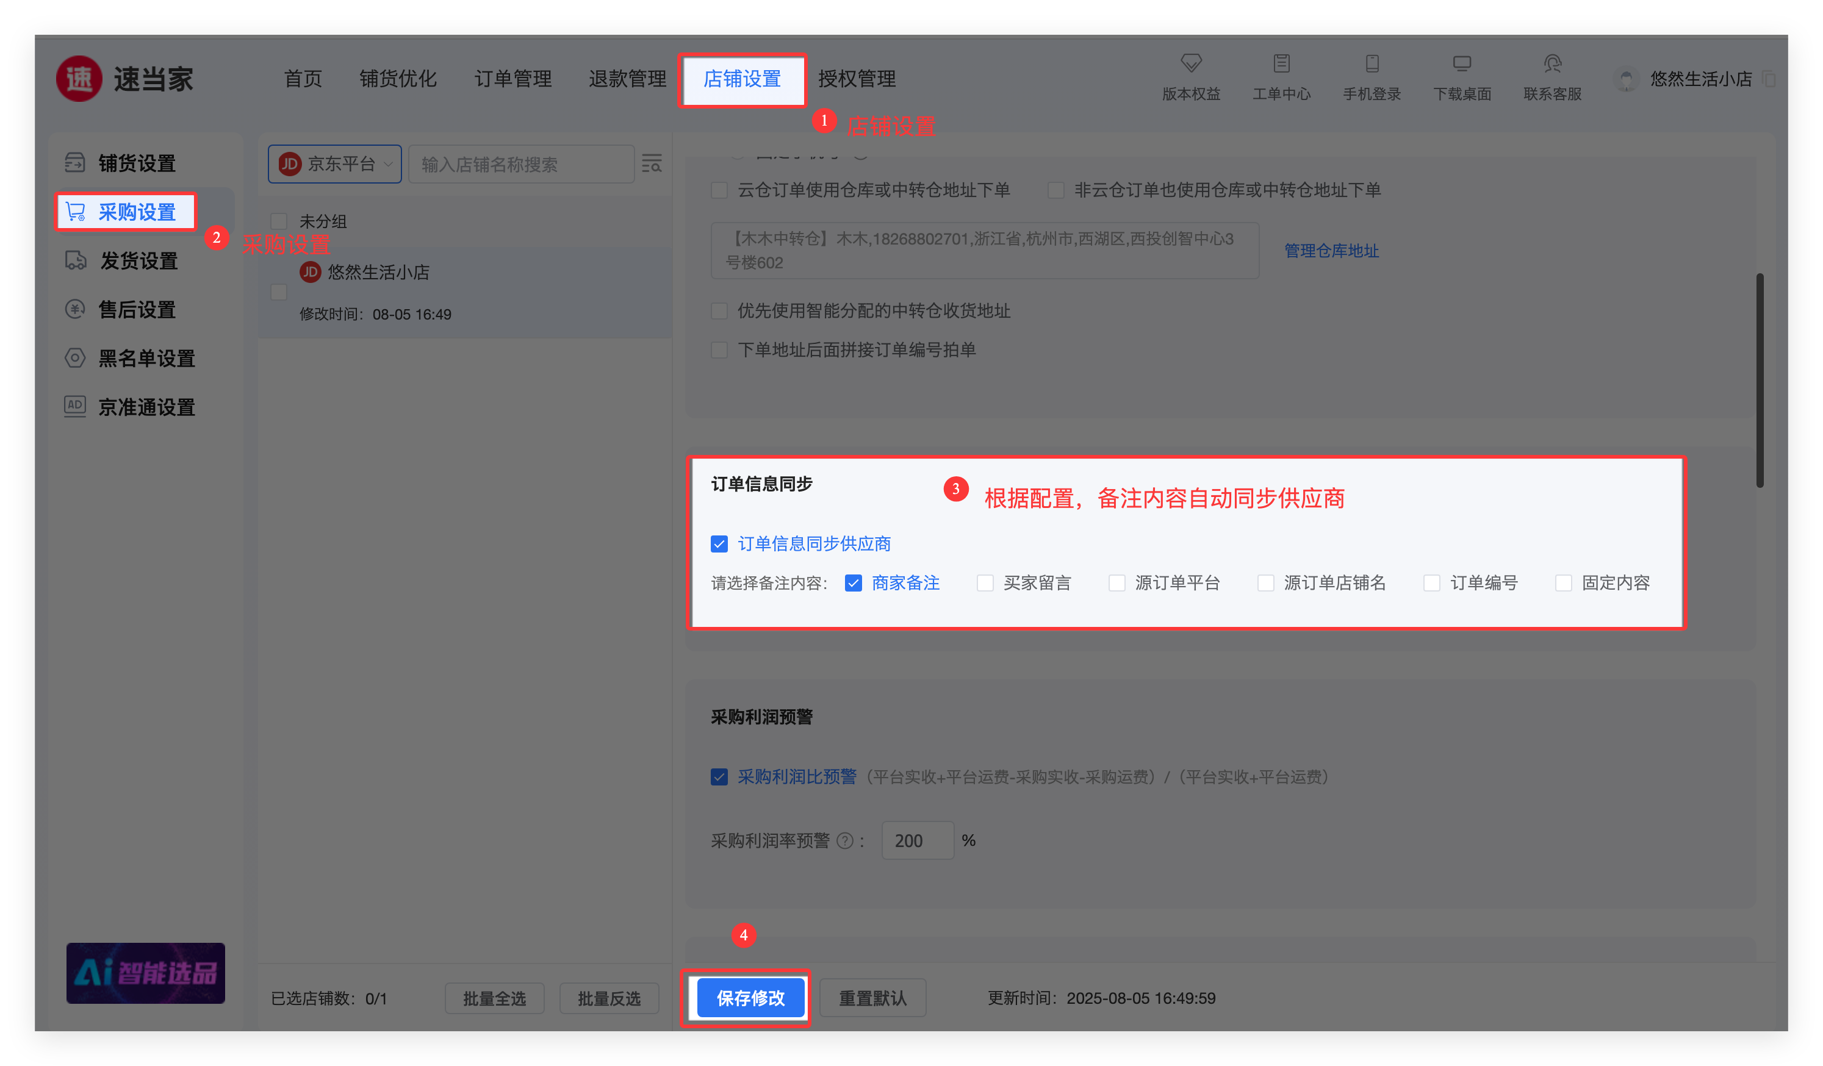Click the 手机登录 phone icon

(x=1372, y=63)
